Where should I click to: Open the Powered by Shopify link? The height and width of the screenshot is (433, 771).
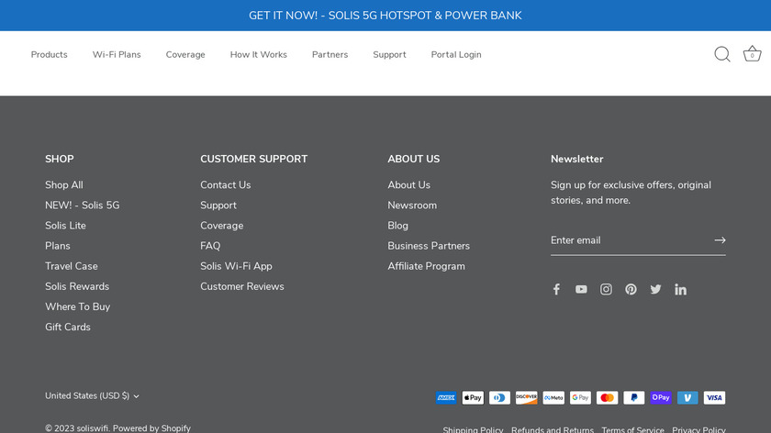tap(151, 428)
